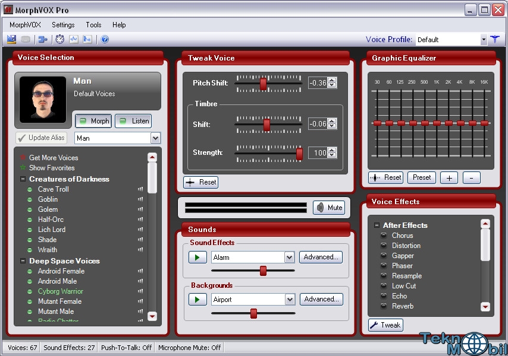Enable the Reverb effect
The height and width of the screenshot is (356, 508).
[384, 306]
